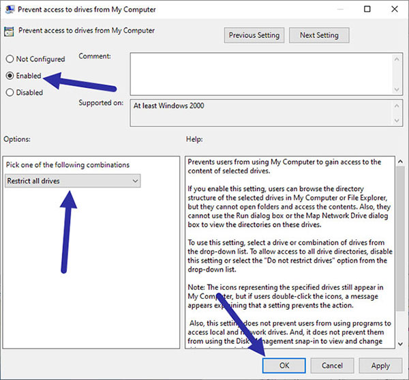Click the Cancel button
This screenshot has height=380, width=409.
(332, 366)
